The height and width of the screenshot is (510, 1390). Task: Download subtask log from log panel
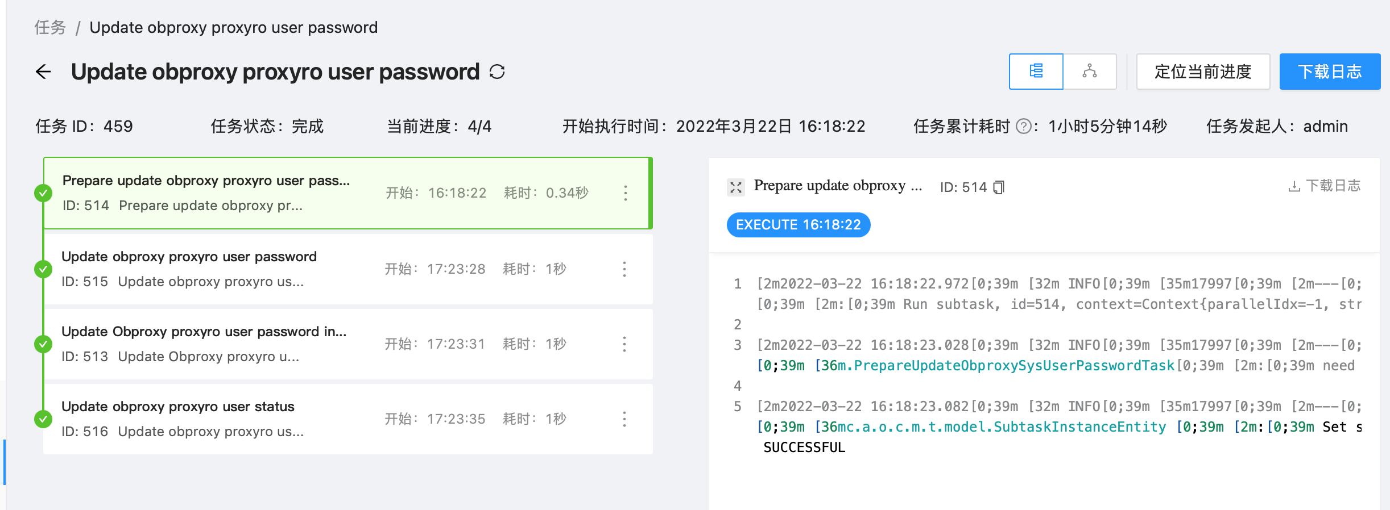[1325, 186]
